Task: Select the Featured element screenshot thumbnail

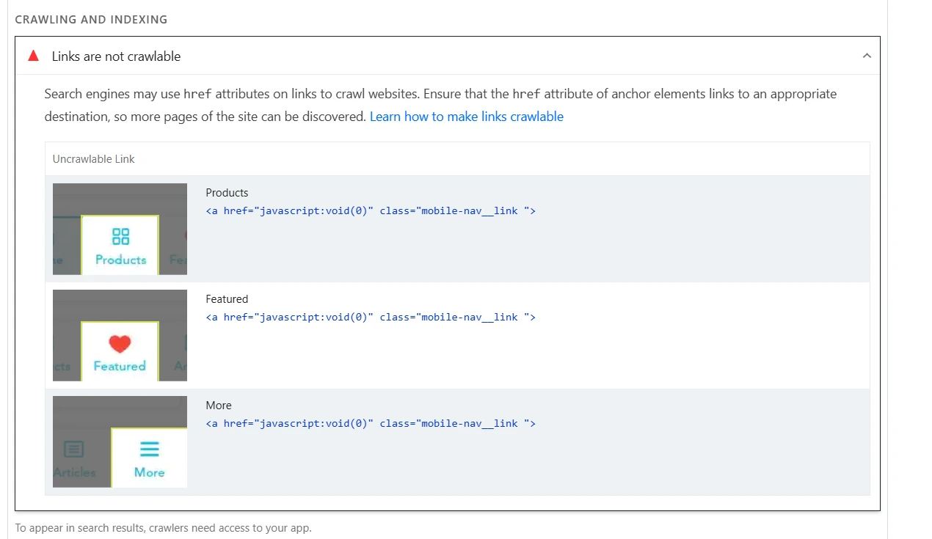Action: point(120,335)
